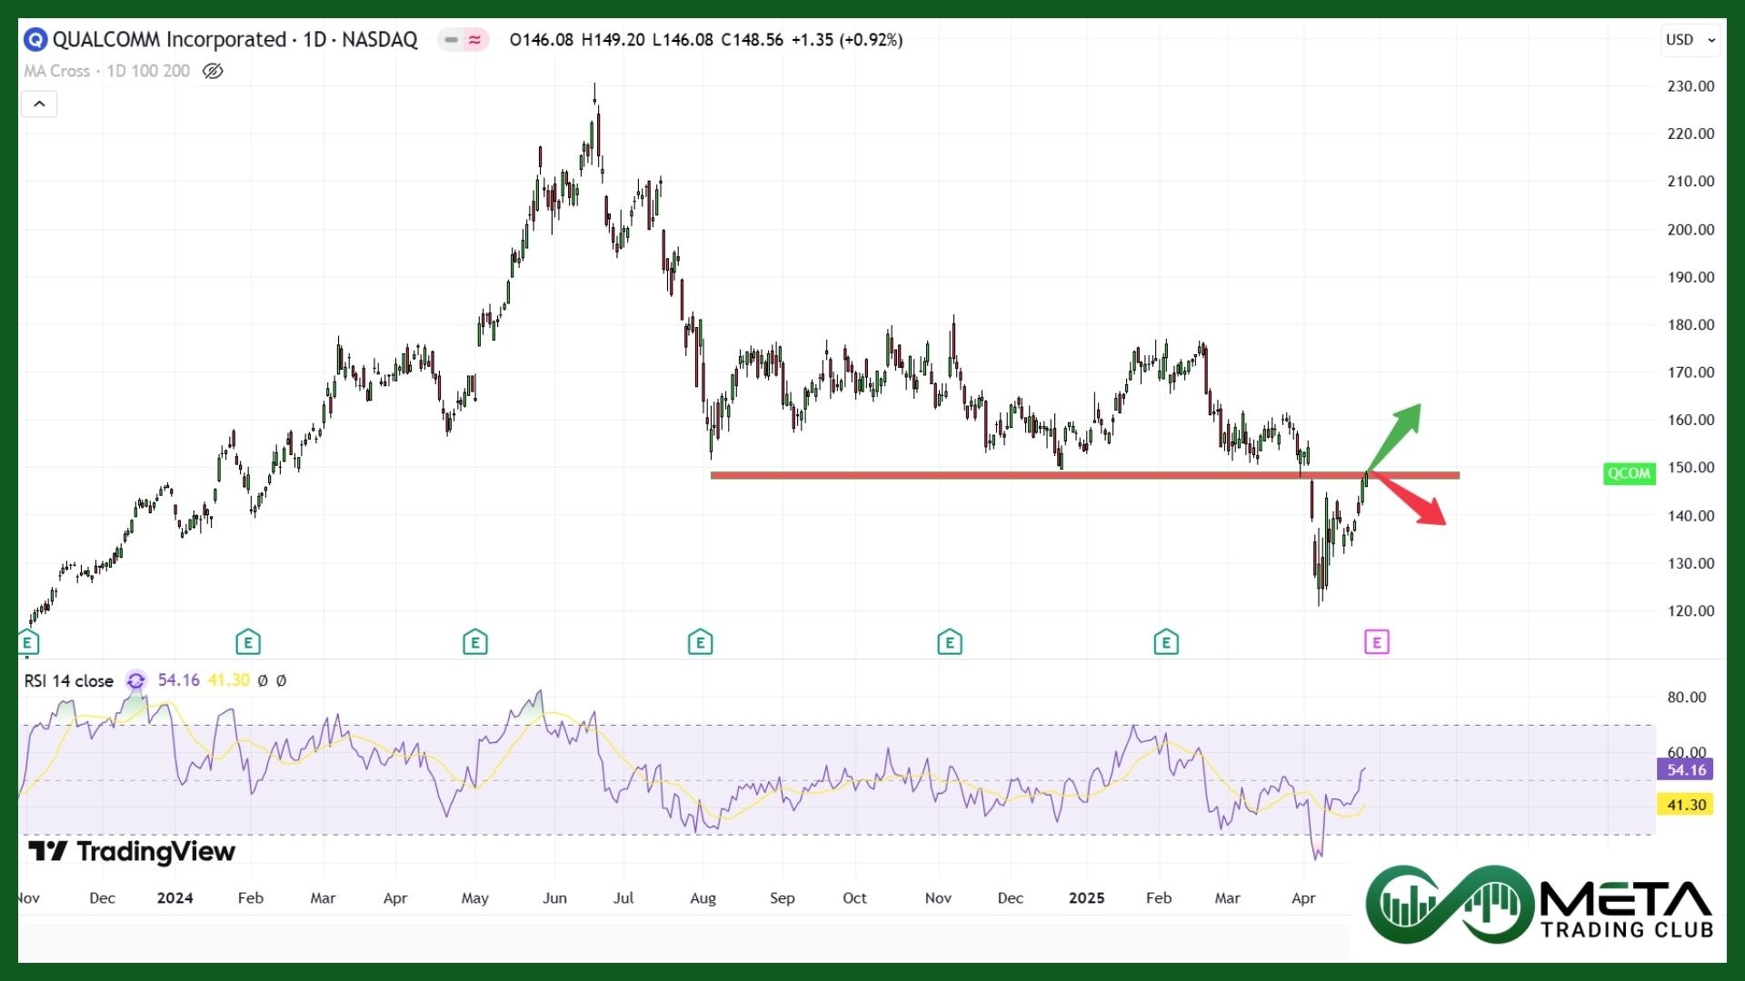Click the 230.00 price axis label

pos(1690,86)
